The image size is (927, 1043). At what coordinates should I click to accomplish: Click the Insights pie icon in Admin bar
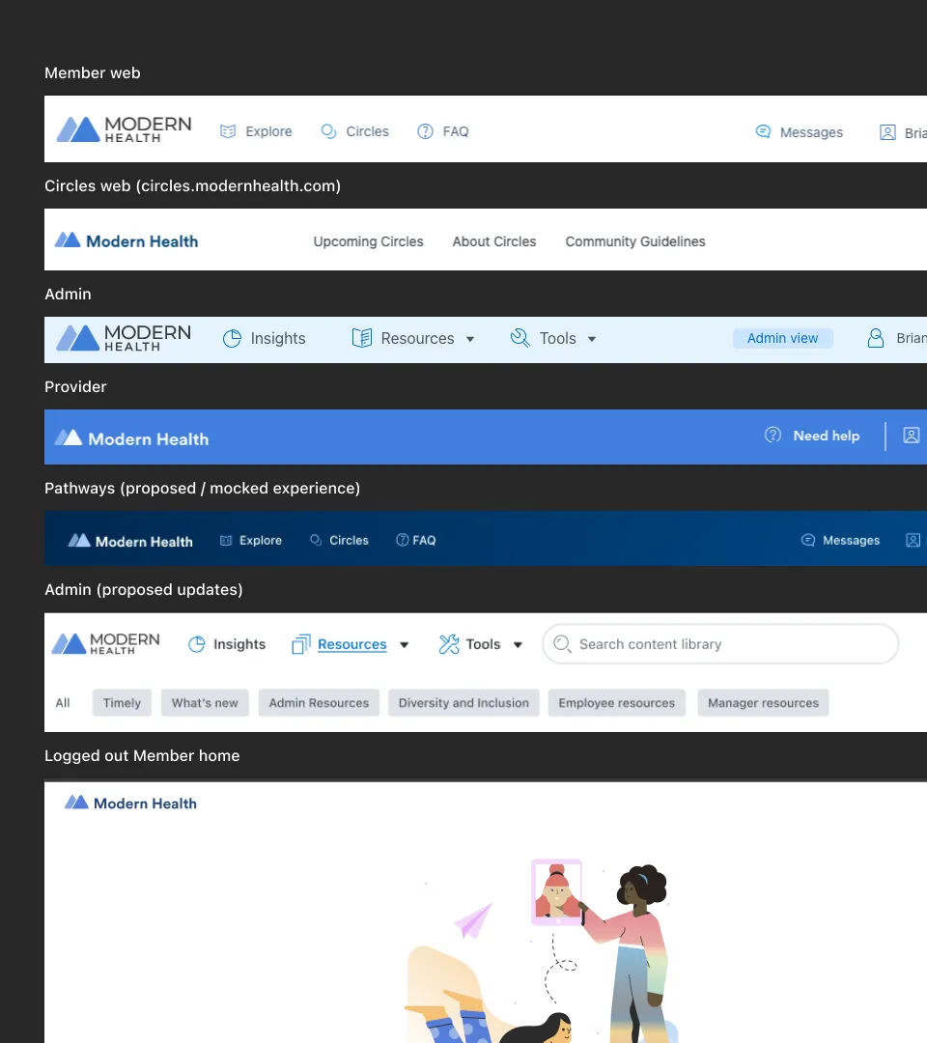[x=232, y=339]
